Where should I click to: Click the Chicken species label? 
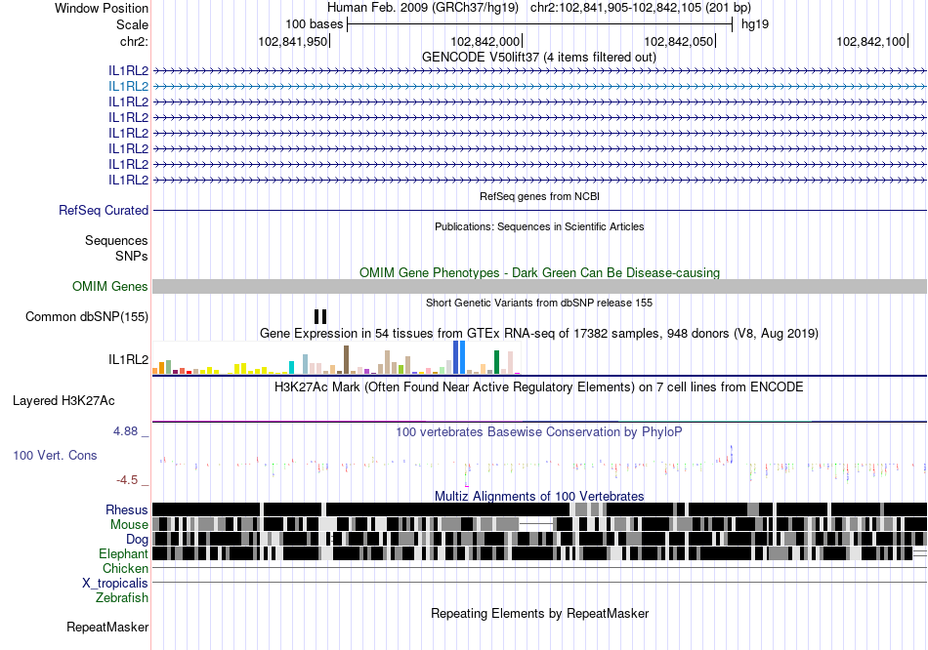click(125, 568)
